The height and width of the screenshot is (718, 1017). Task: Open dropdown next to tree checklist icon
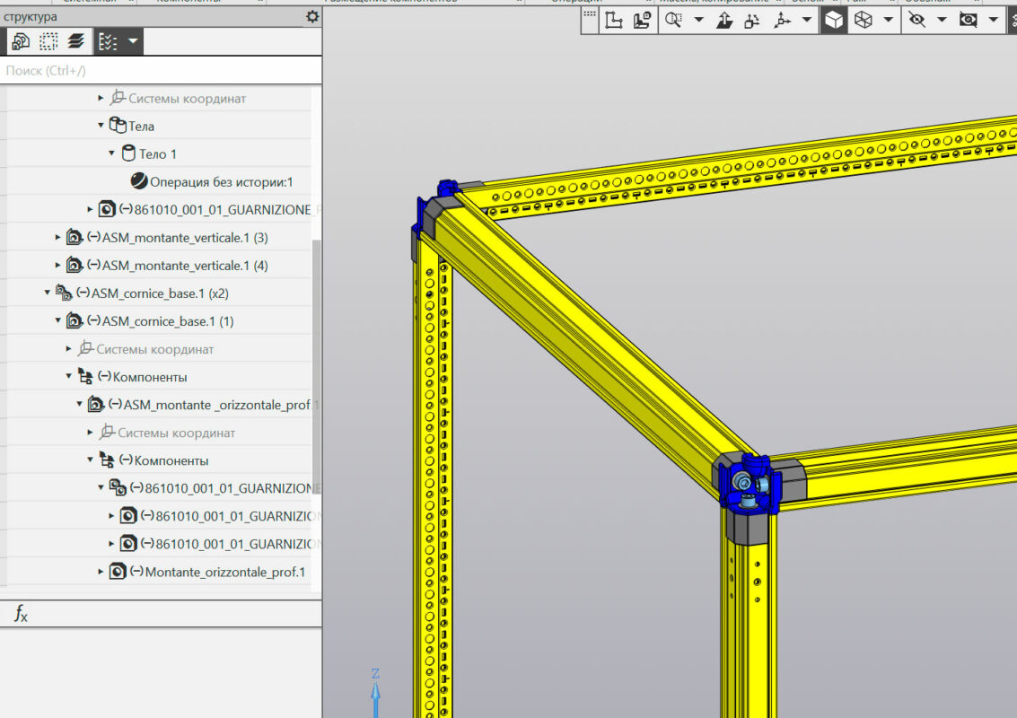pos(133,41)
